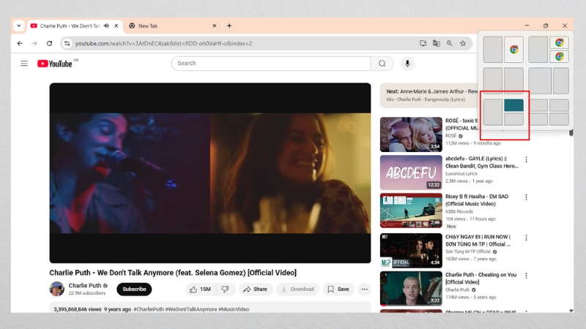Open CHẠY NGAY ĐI RUN NOW title
This screenshot has width=586, height=329.
pos(478,241)
